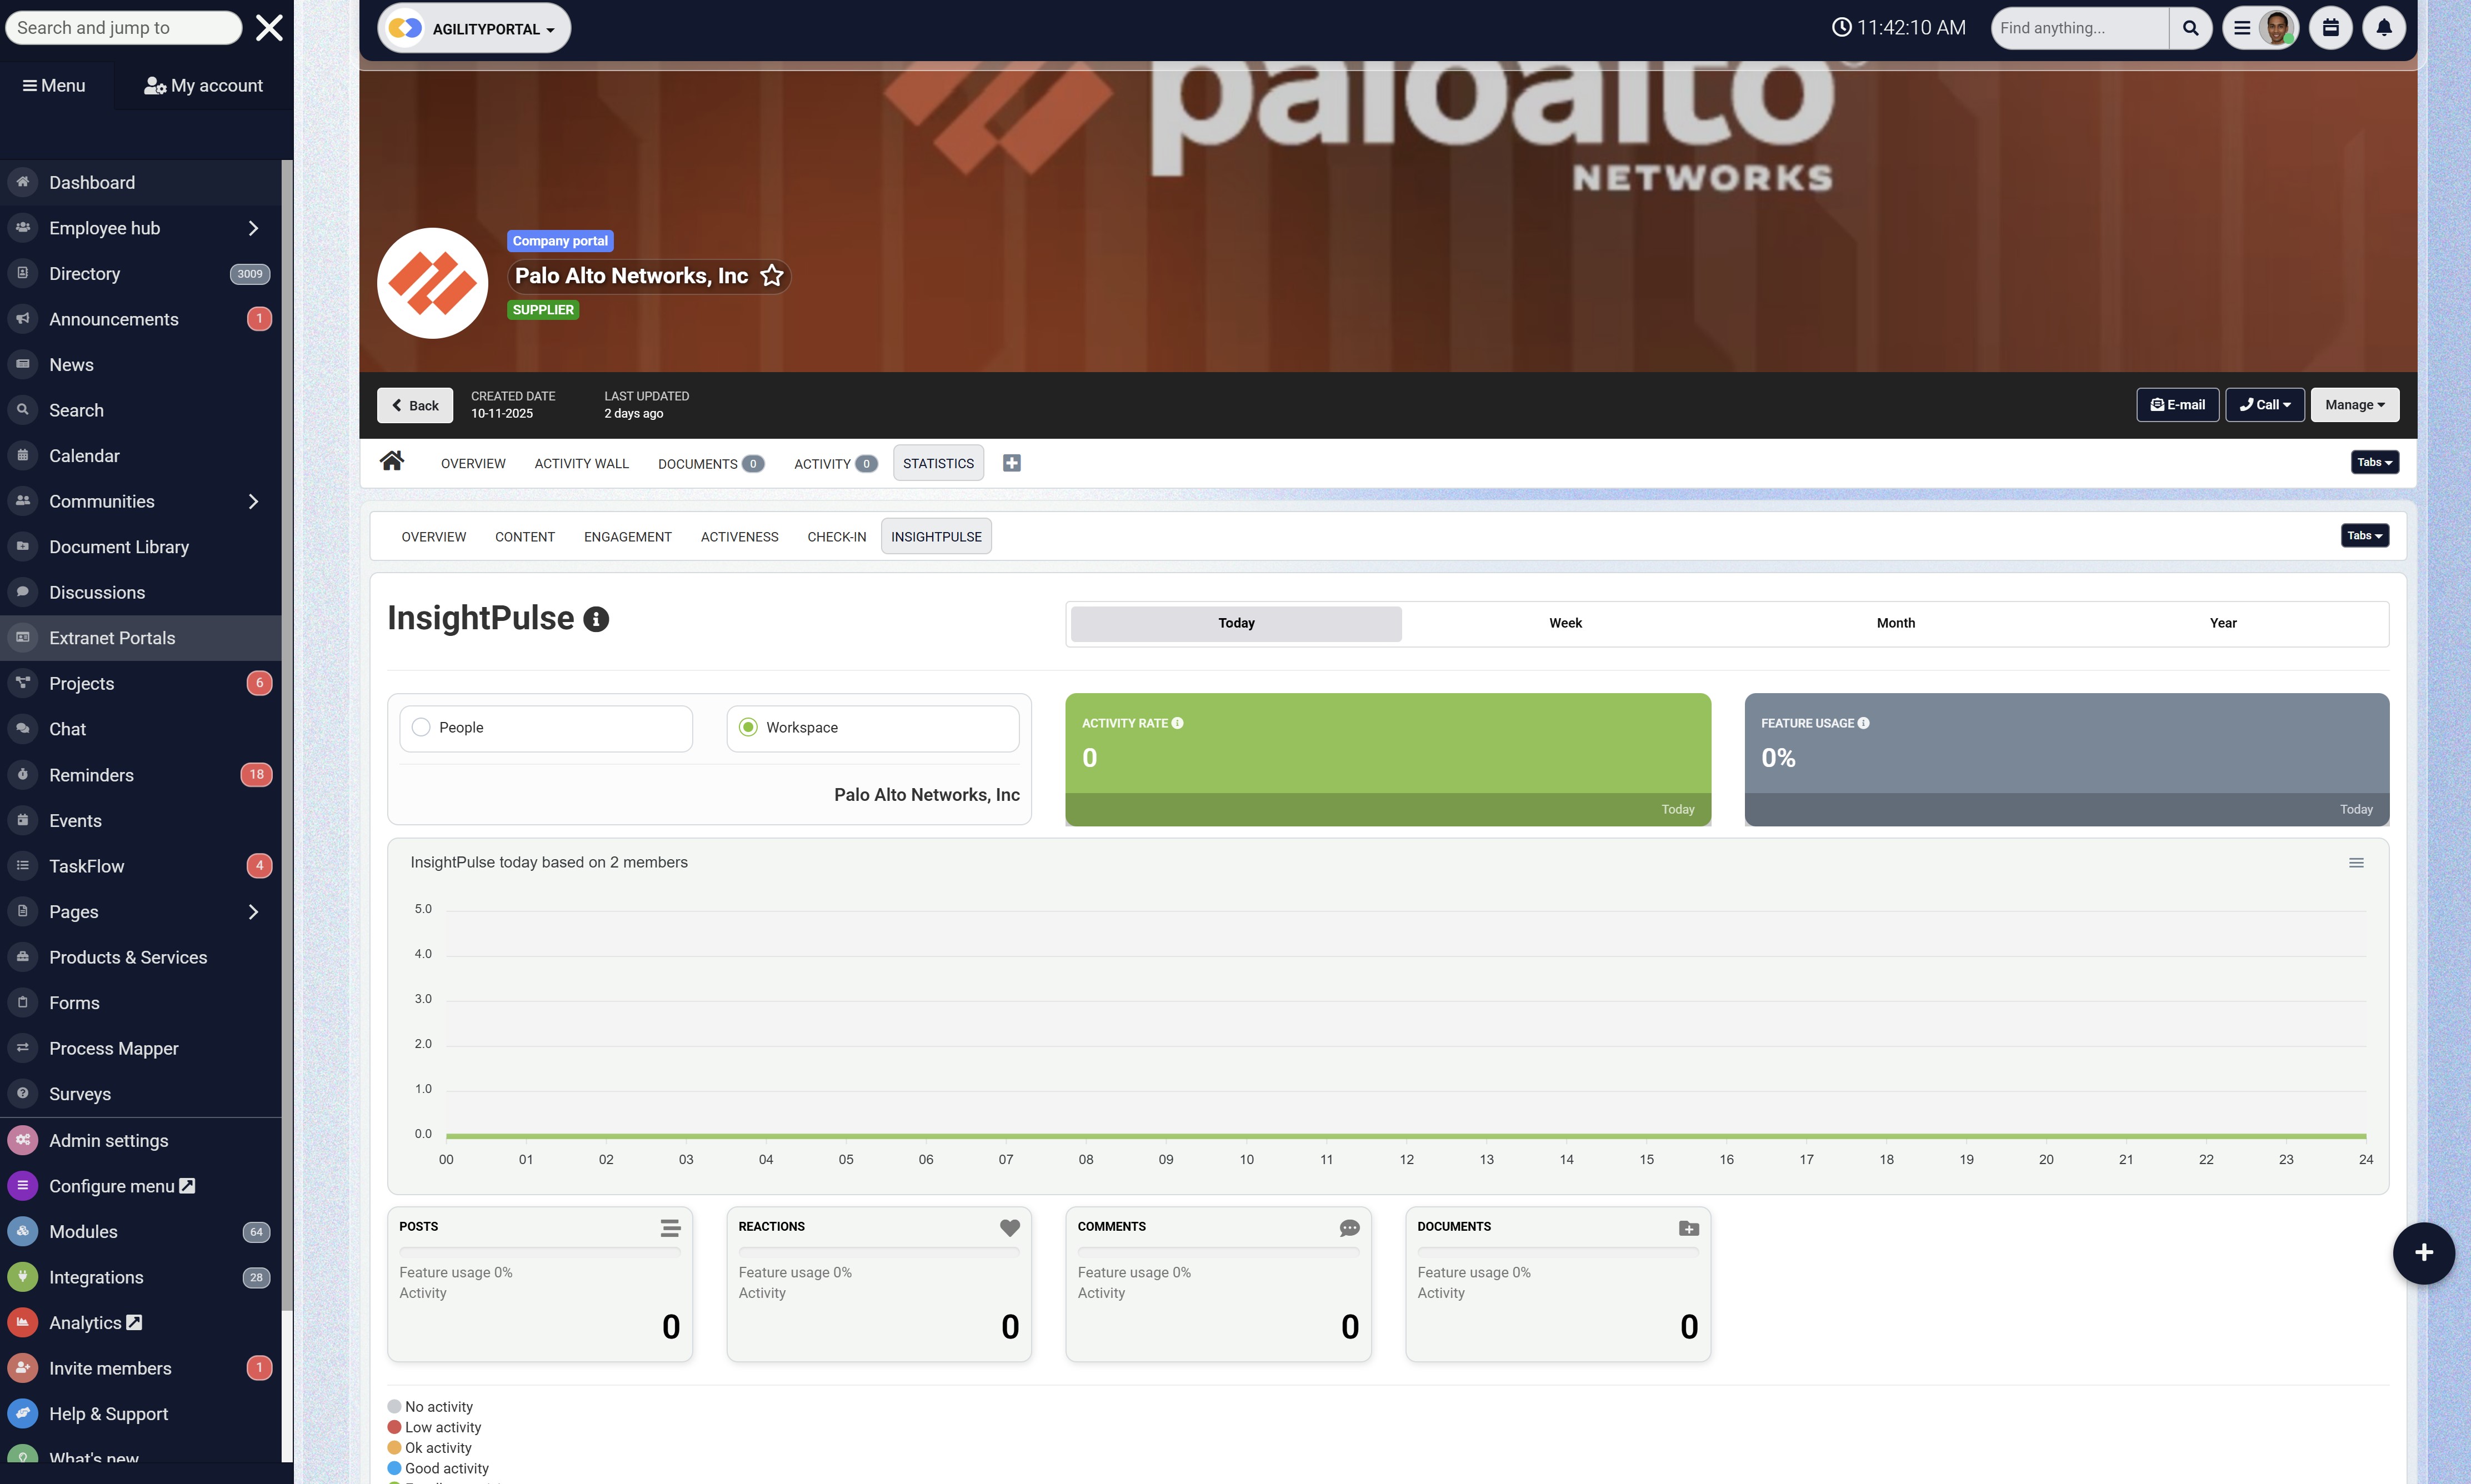Open the Activity Wall tab
Screen dimensions: 2471x1484
tap(581, 464)
